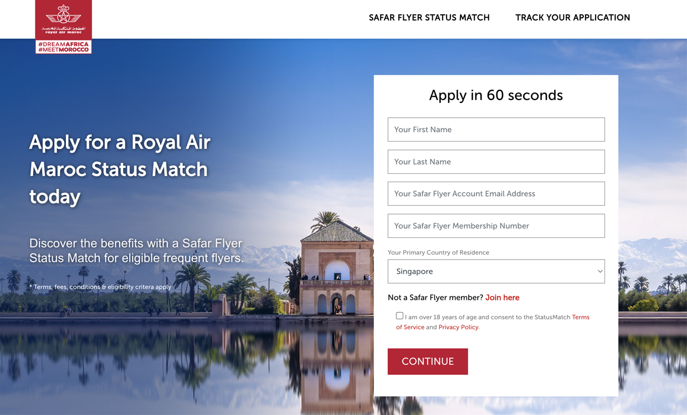Click the Terms, fees, conditions footnote text
The image size is (687, 415).
pyautogui.click(x=100, y=287)
